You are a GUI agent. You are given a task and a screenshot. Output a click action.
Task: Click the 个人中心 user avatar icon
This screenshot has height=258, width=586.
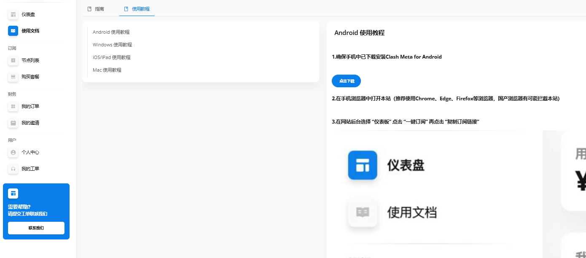[x=13, y=153]
